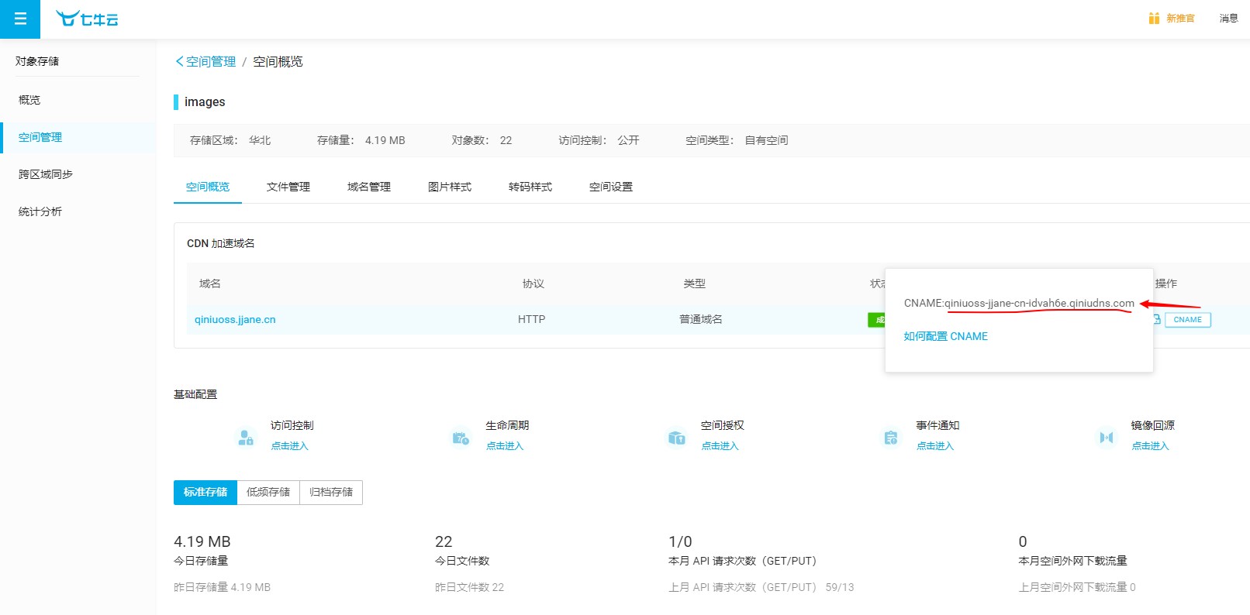Open the hamburger menu
Viewport: 1250px width, 615px height.
point(20,19)
